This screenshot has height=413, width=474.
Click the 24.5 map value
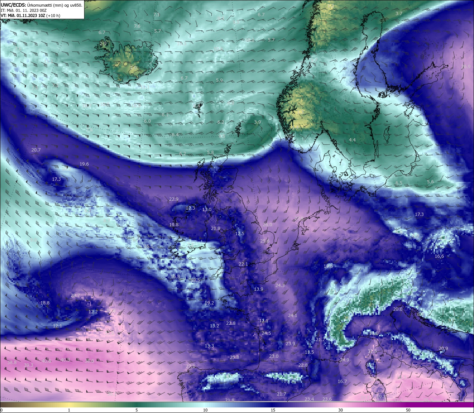(x=266, y=333)
